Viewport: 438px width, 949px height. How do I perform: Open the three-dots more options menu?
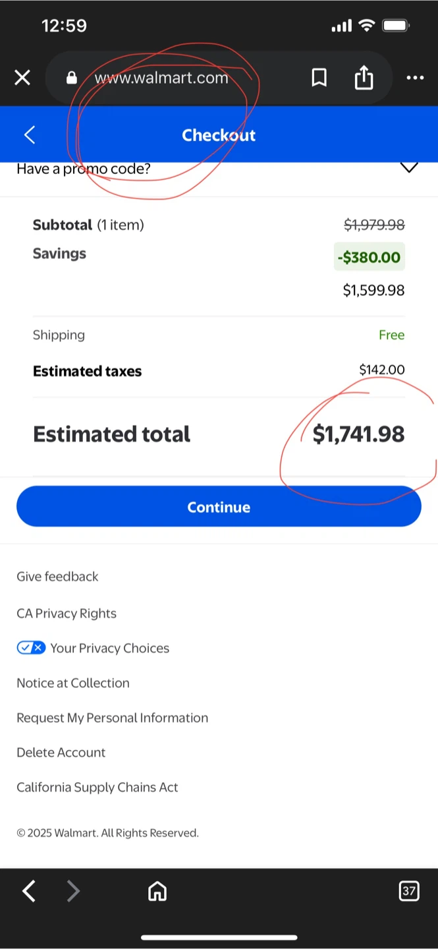coord(415,78)
